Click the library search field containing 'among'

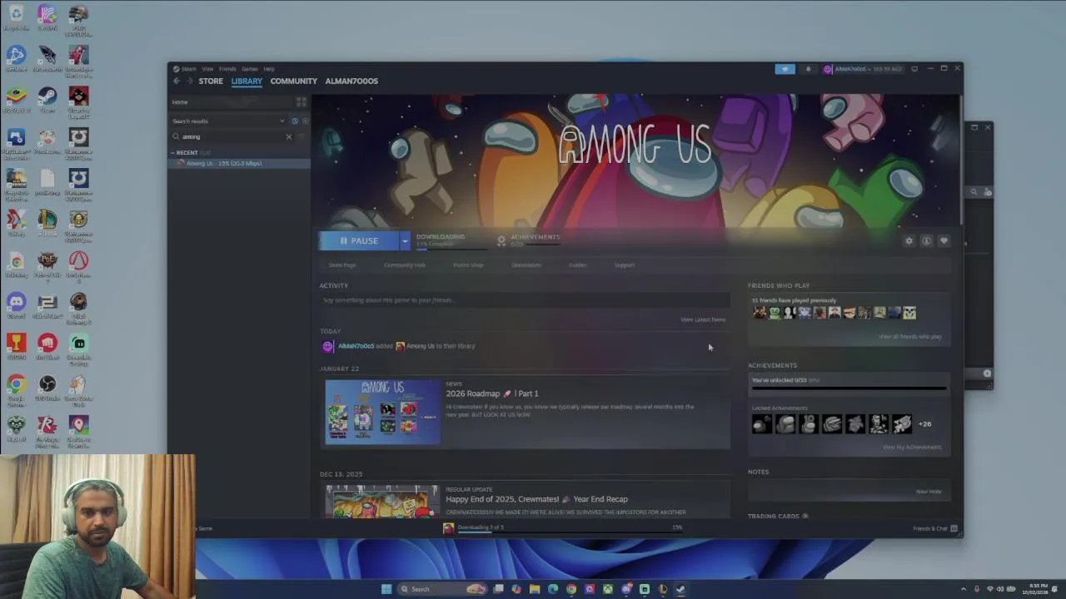click(x=232, y=136)
